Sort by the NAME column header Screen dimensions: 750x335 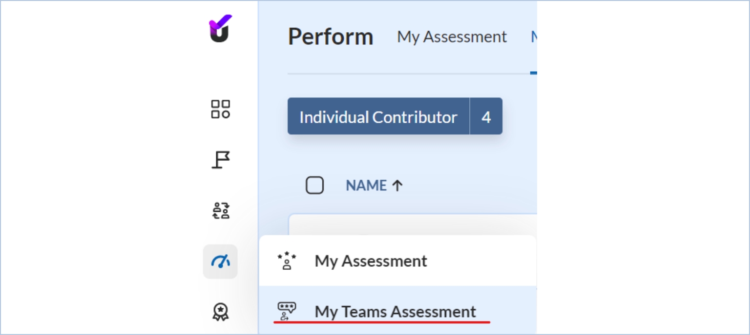pyautogui.click(x=366, y=186)
